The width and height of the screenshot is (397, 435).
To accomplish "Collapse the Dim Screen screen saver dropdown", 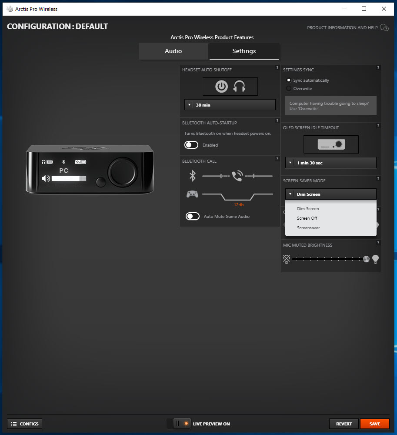I will 331,194.
